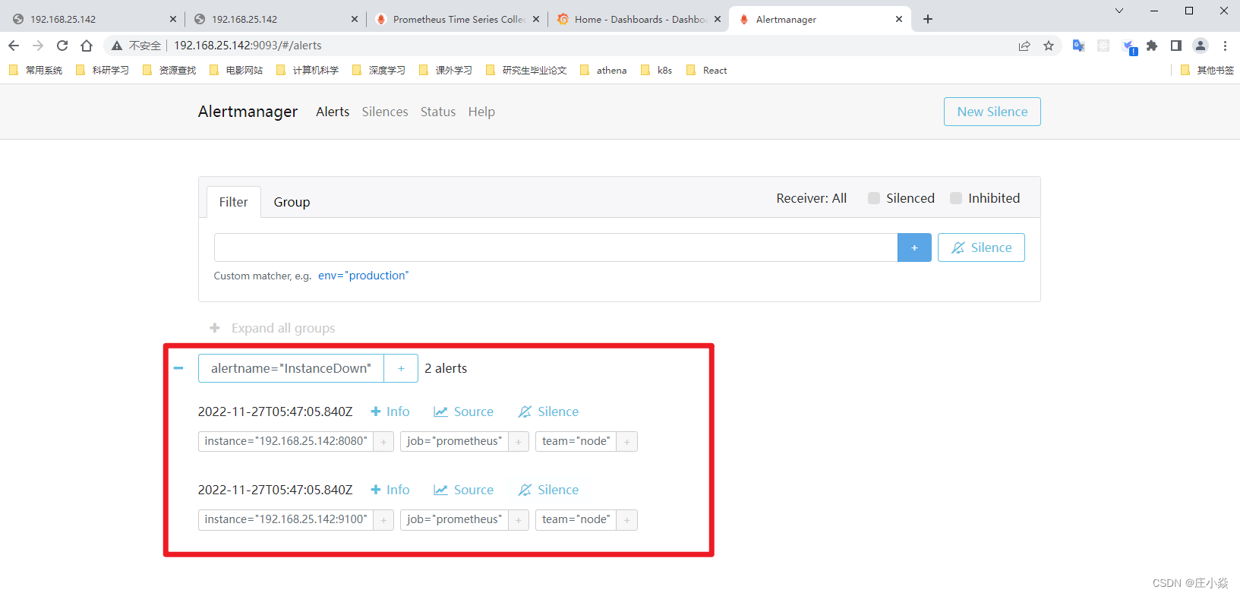Bookmark this page with the star icon
The image size is (1240, 596).
tap(1049, 46)
